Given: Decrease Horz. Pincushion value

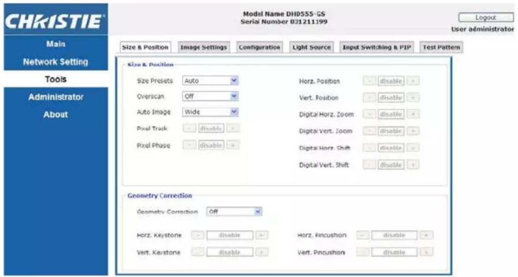Looking at the screenshot, I should [x=363, y=235].
